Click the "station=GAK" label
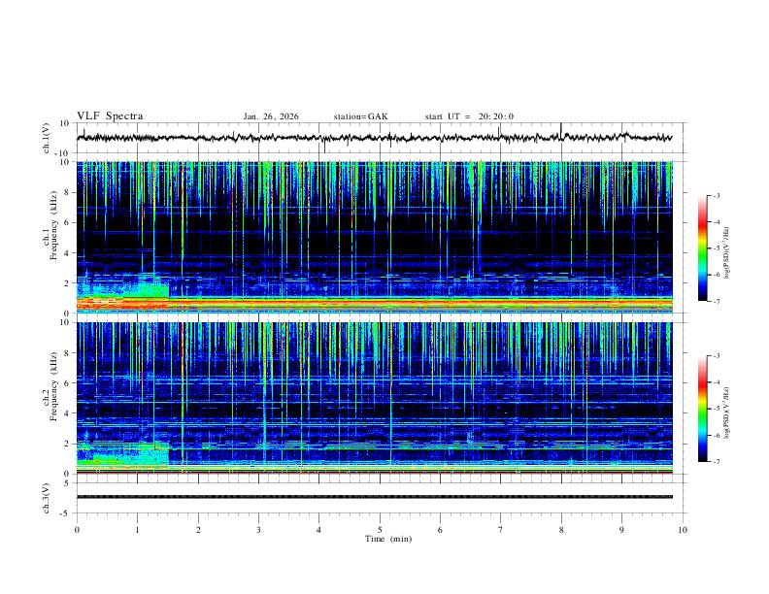 click(360, 116)
